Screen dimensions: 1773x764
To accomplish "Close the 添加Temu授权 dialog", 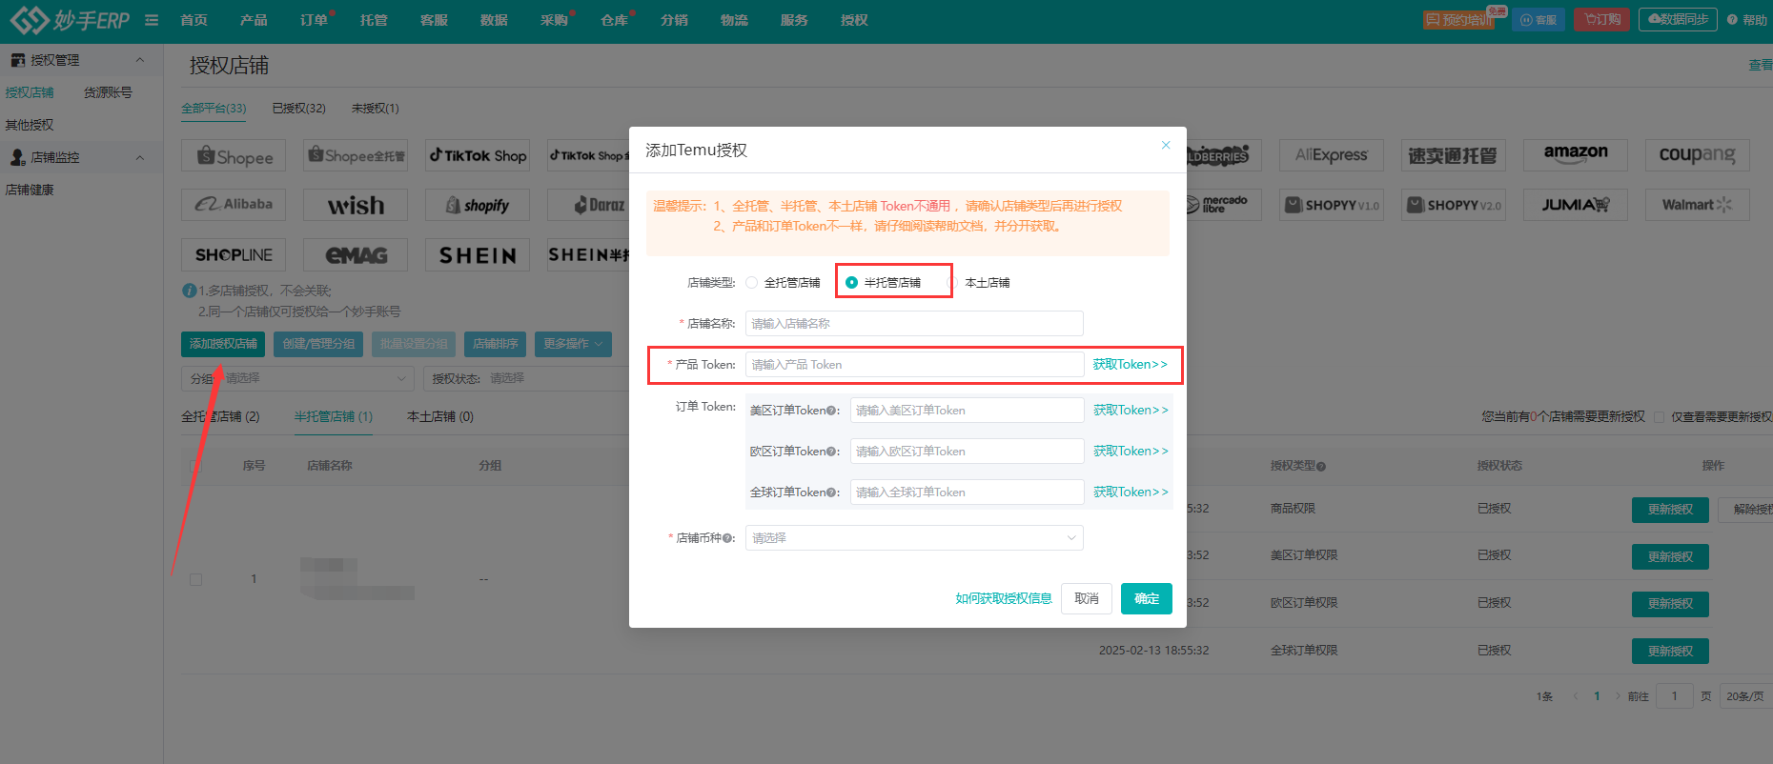I will 1165,145.
